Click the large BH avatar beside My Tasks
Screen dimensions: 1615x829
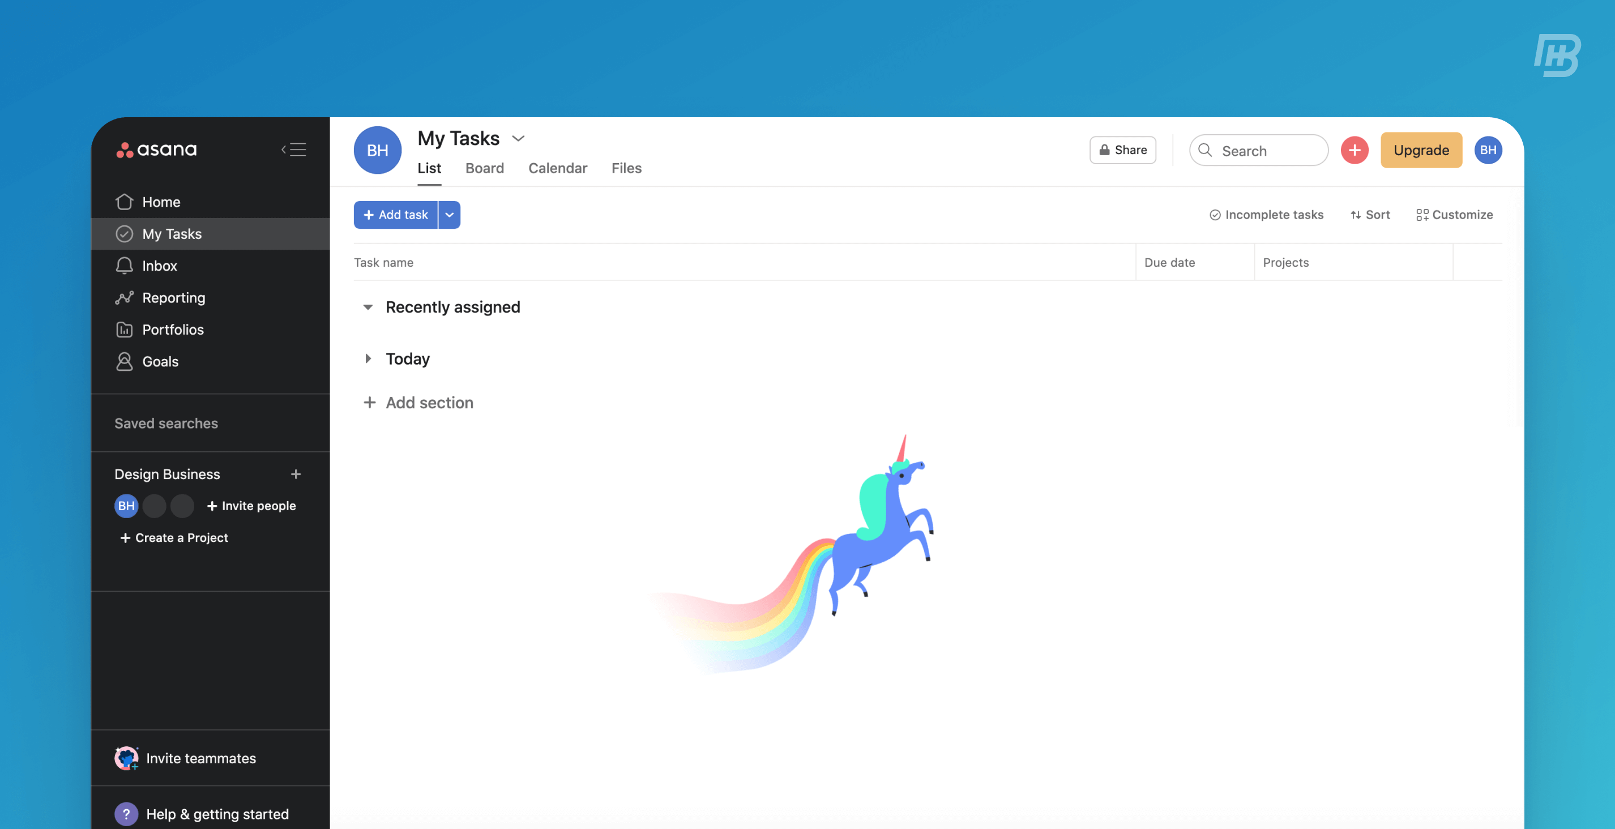(377, 151)
